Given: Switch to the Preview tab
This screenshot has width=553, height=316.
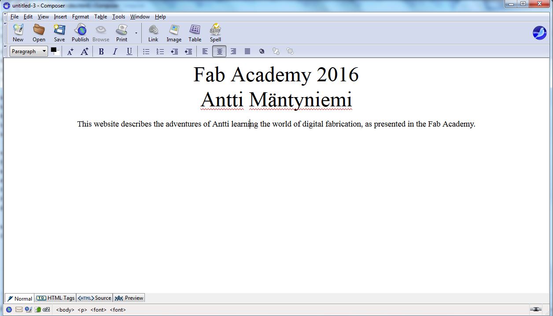Looking at the screenshot, I should point(129,298).
